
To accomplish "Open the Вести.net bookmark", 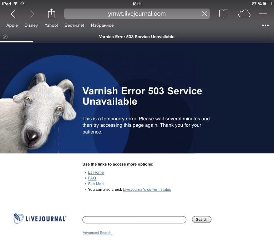I will [x=74, y=25].
